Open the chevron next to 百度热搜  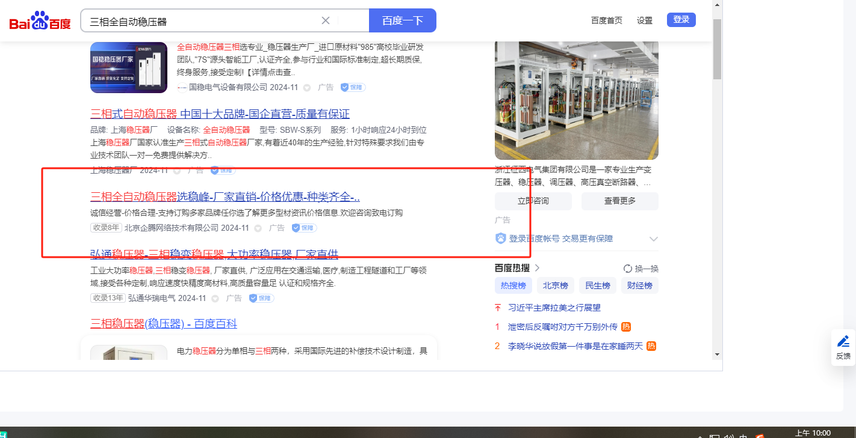538,268
